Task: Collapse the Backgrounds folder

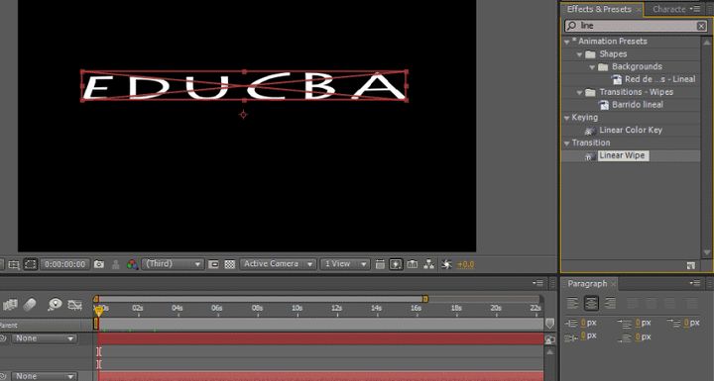Action: click(x=592, y=67)
